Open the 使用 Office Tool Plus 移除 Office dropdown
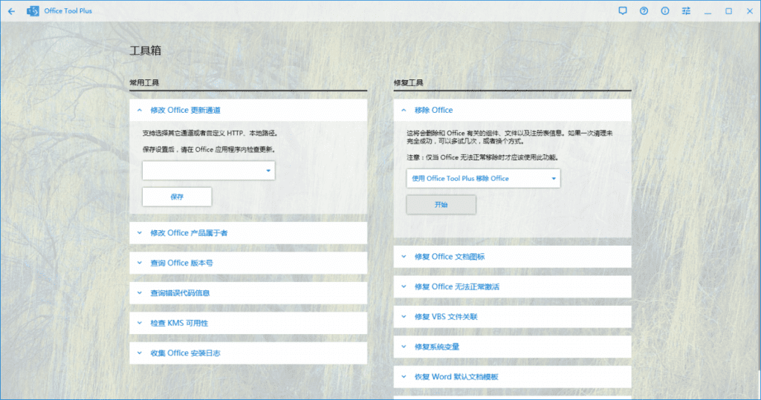761x400 pixels. click(483, 178)
